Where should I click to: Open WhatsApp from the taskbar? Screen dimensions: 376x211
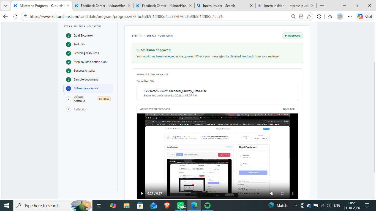pyautogui.click(x=181, y=206)
